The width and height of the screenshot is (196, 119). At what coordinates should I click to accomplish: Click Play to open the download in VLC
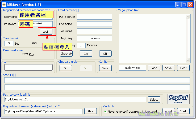pyautogui.click(x=90, y=111)
